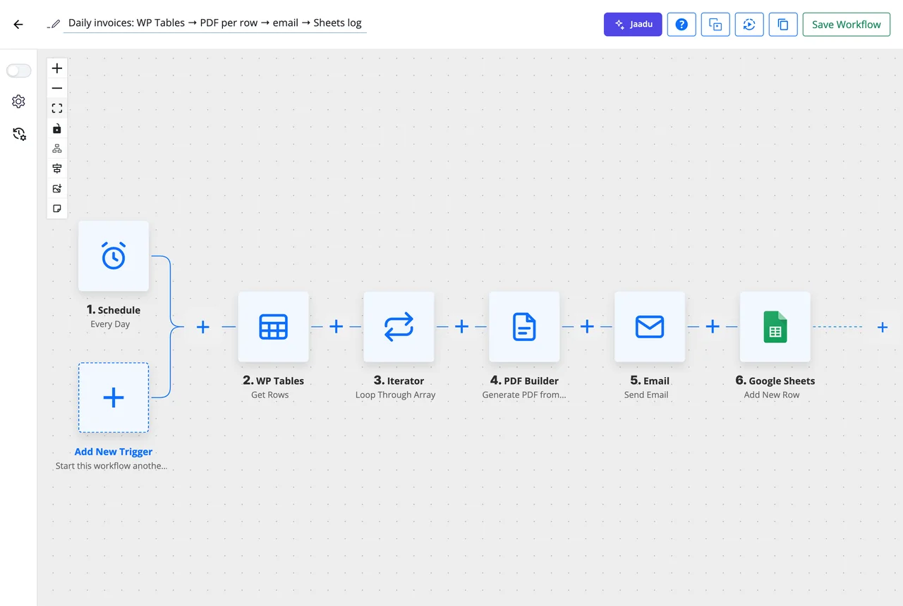
Task: Click the "Add New Row" action label
Action: (x=772, y=395)
